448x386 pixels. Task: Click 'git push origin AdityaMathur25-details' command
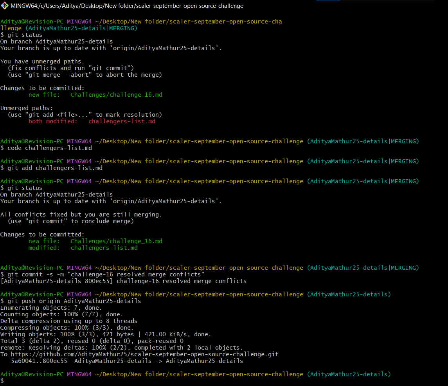click(x=71, y=301)
